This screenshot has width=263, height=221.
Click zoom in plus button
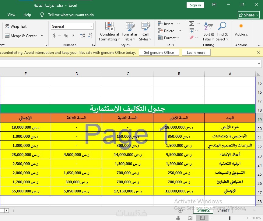[x=247, y=218]
